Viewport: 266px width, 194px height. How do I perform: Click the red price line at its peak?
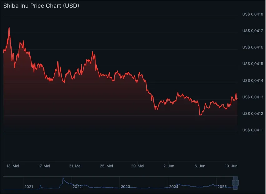click(9, 28)
